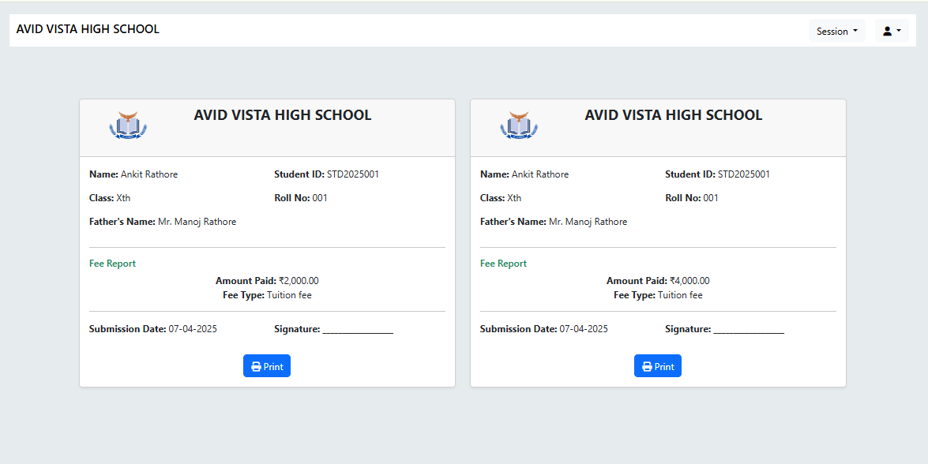Click the user account icon in navbar
The width and height of the screenshot is (928, 464).
(x=888, y=32)
